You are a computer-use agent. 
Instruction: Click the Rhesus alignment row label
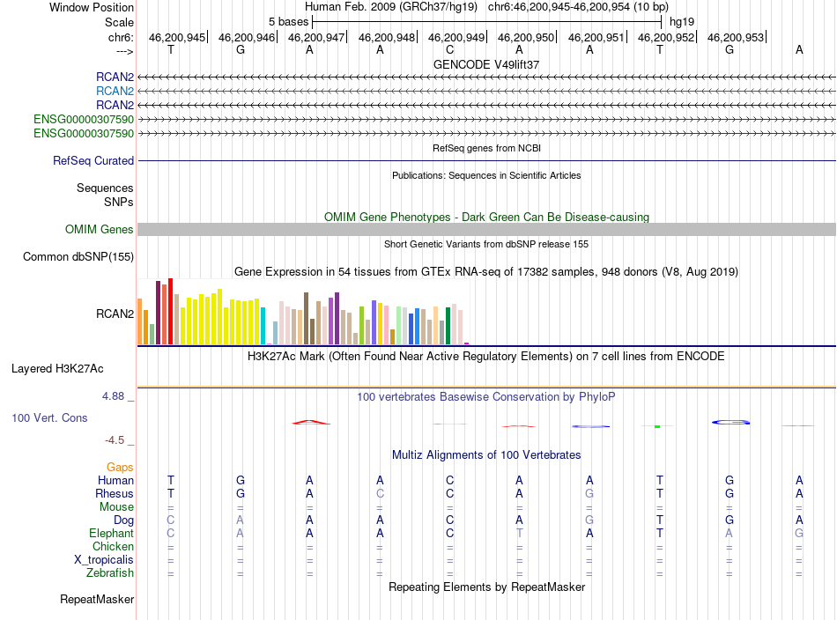click(x=115, y=494)
